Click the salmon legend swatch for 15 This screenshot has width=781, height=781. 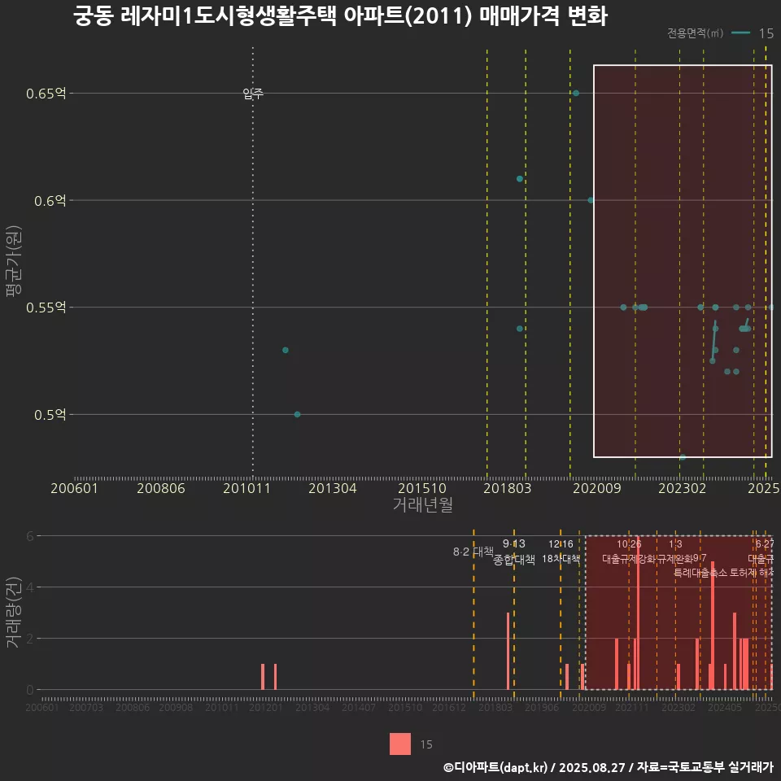pyautogui.click(x=400, y=744)
